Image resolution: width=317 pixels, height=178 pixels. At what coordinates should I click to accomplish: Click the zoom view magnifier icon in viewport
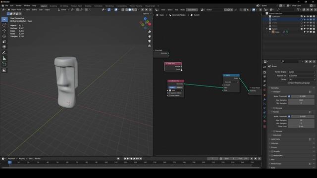click(150, 32)
